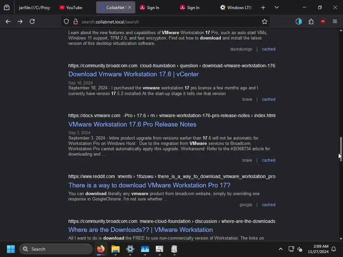Open the fifth taskbar app with window icon
This screenshot has height=257, width=343.
click(x=159, y=249)
